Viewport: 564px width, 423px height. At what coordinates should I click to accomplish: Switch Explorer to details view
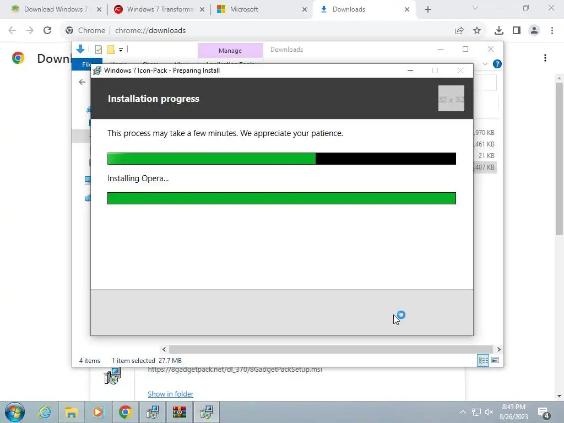coord(483,360)
